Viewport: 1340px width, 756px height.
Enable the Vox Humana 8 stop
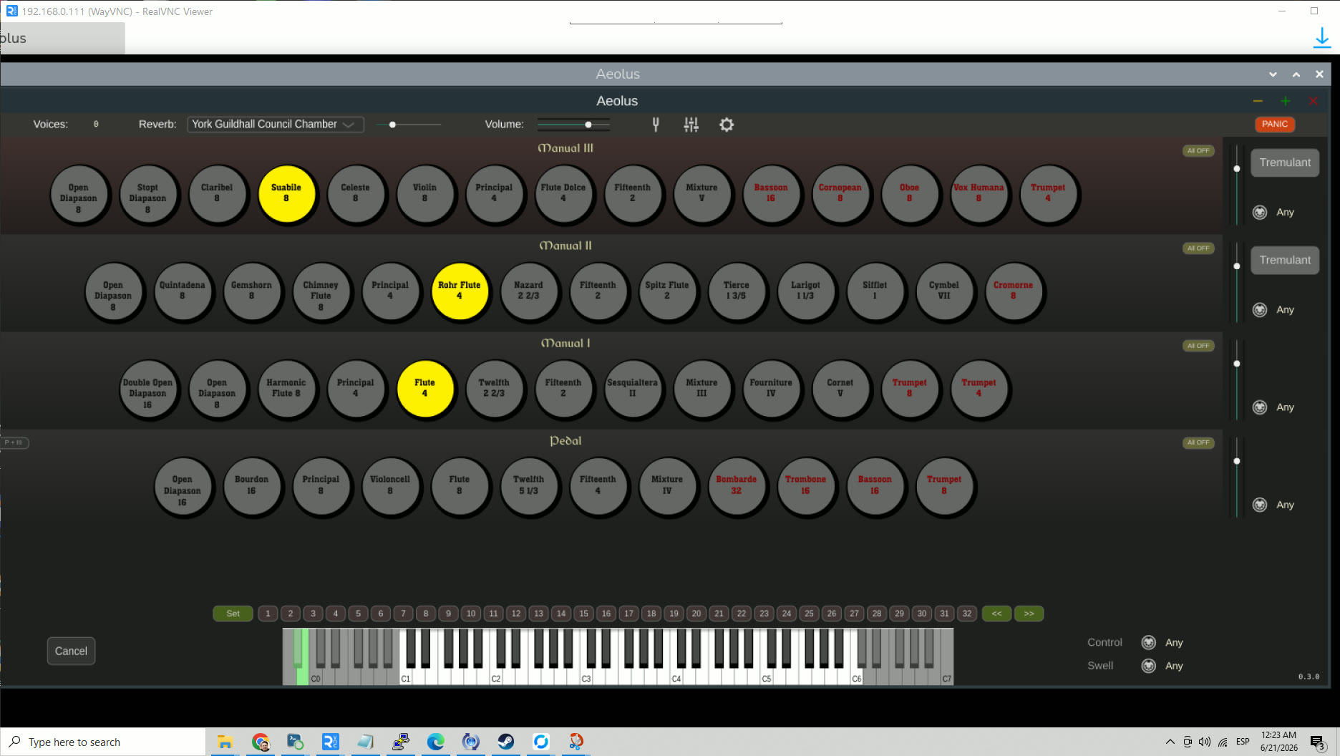[979, 194]
